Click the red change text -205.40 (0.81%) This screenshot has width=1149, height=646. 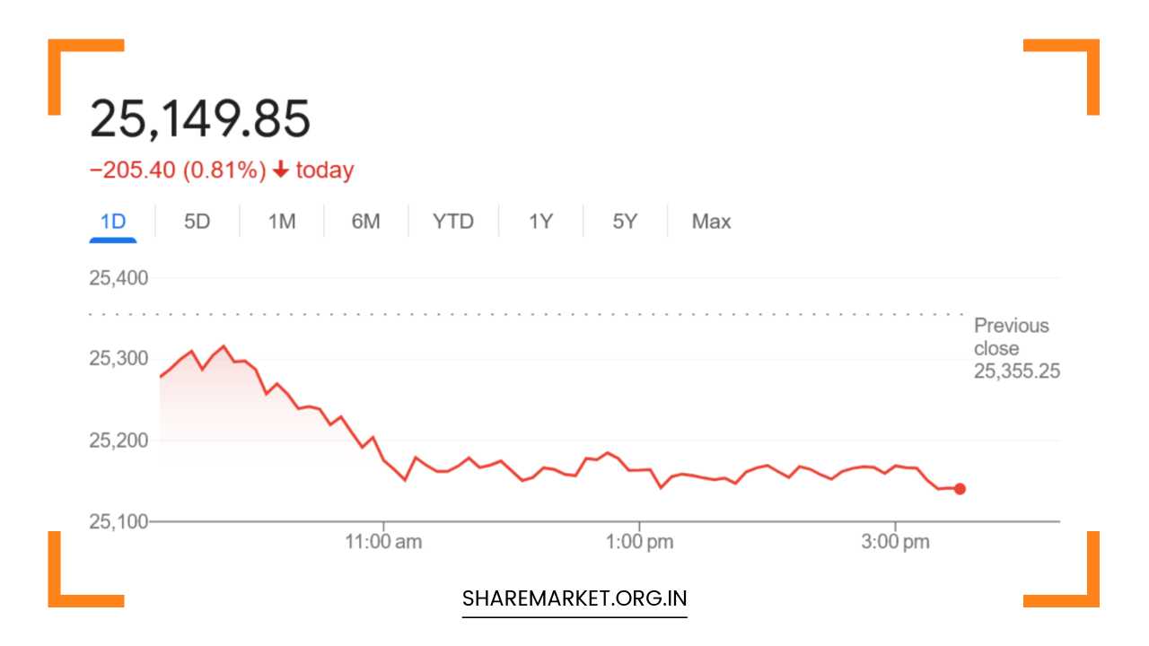pos(176,170)
